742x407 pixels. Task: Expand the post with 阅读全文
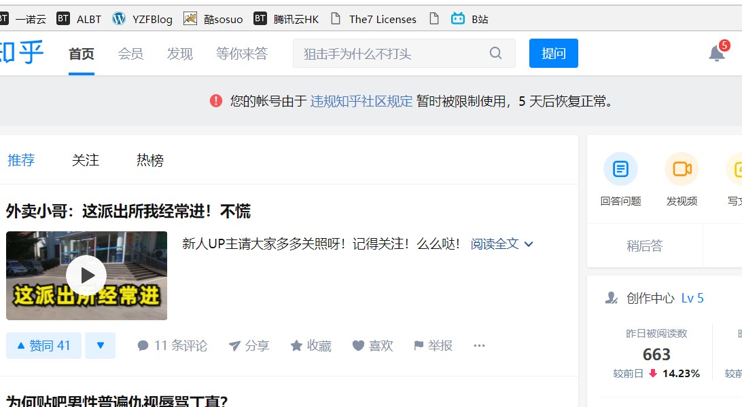[501, 244]
